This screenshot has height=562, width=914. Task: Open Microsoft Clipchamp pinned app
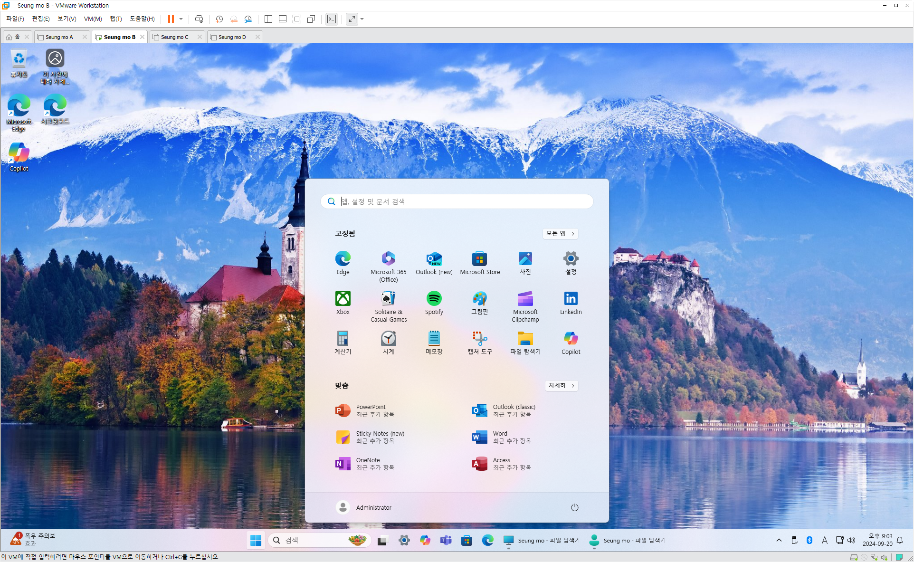(x=525, y=306)
